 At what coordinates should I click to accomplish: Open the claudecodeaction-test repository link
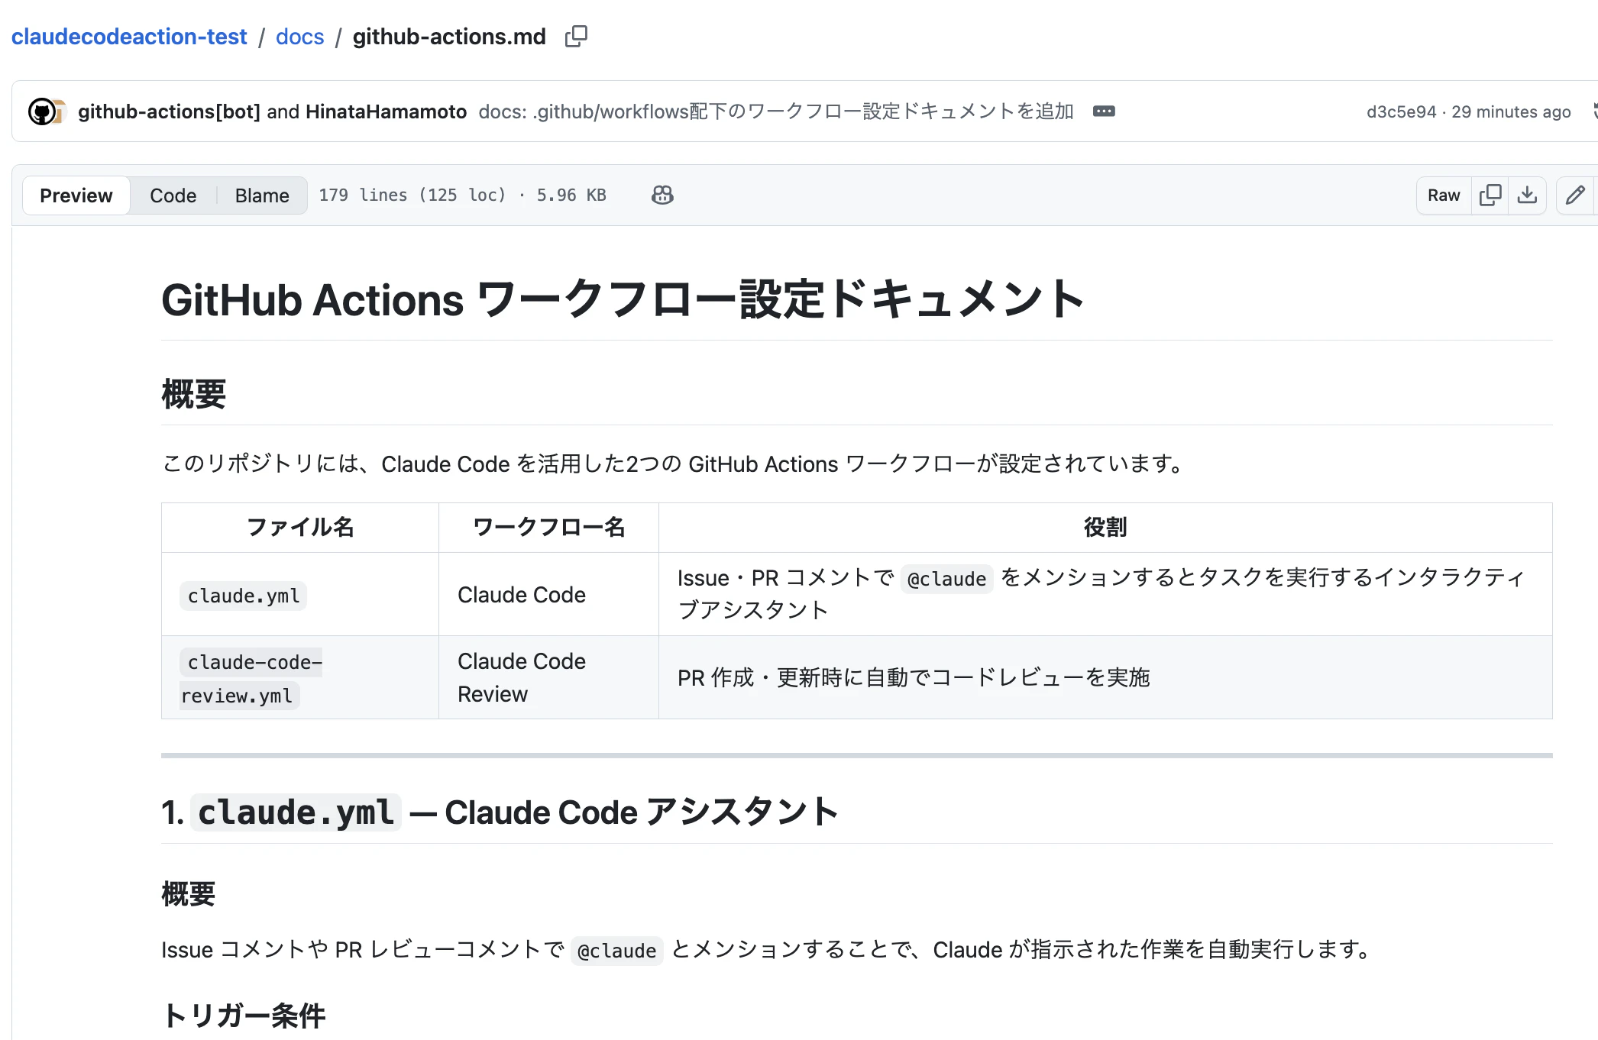click(129, 37)
